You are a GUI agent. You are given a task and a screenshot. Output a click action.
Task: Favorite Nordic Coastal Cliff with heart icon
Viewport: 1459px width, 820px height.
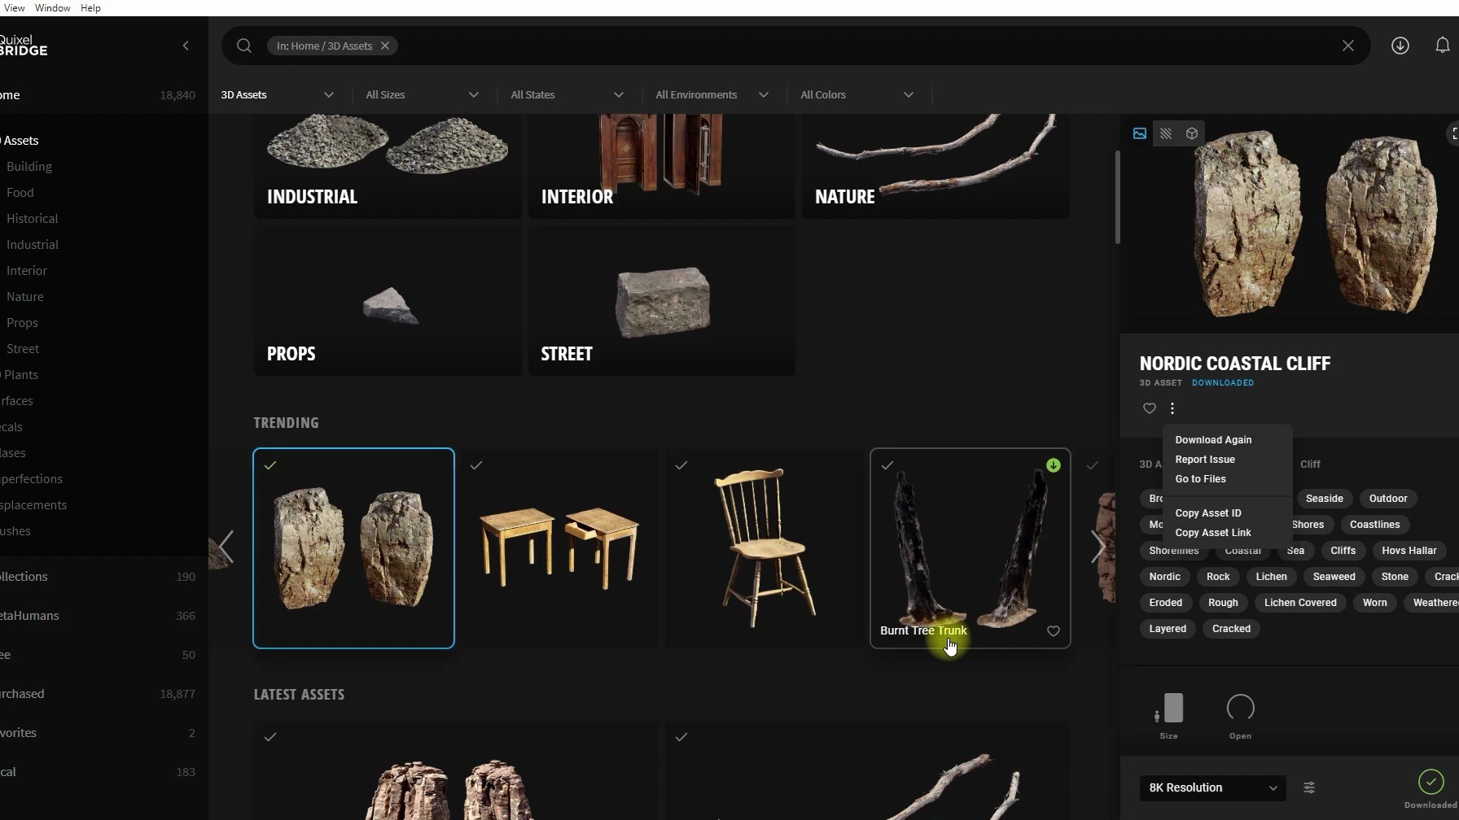pos(1150,408)
